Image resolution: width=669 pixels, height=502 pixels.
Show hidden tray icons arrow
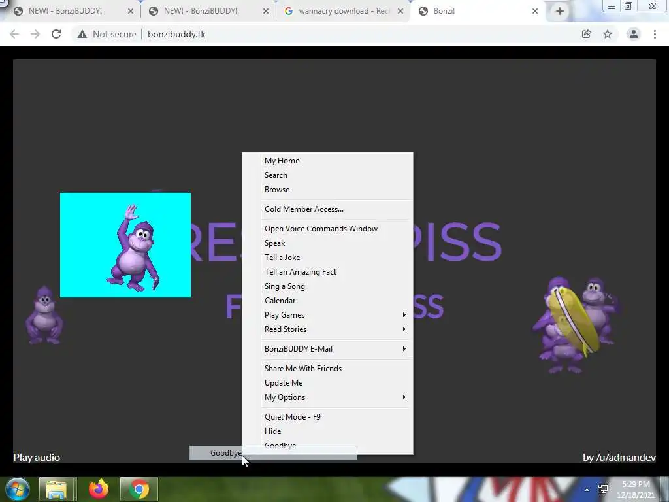coord(587,490)
